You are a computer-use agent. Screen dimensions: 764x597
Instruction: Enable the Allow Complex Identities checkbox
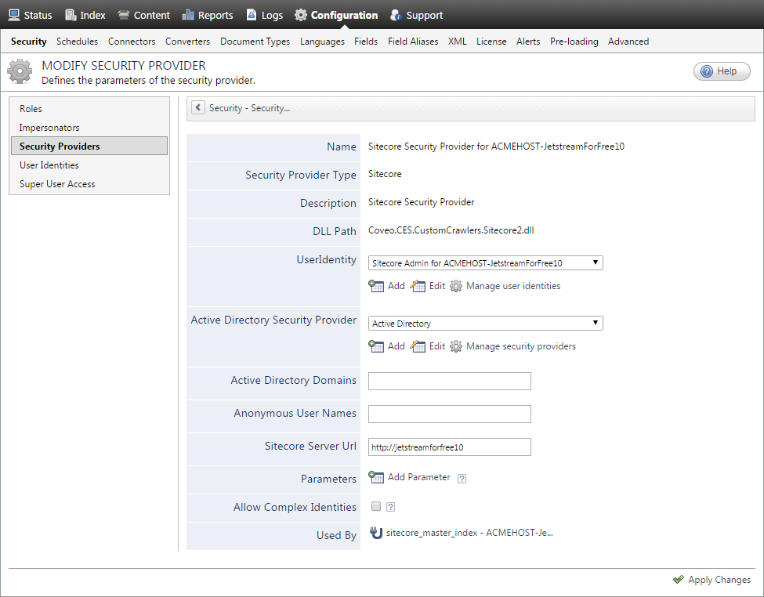point(376,506)
